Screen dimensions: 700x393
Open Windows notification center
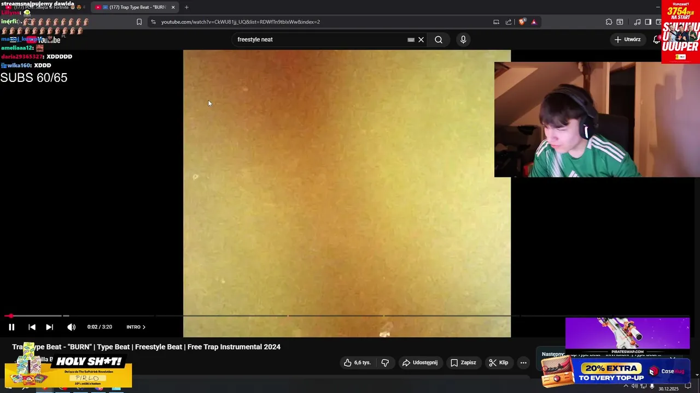(x=689, y=386)
